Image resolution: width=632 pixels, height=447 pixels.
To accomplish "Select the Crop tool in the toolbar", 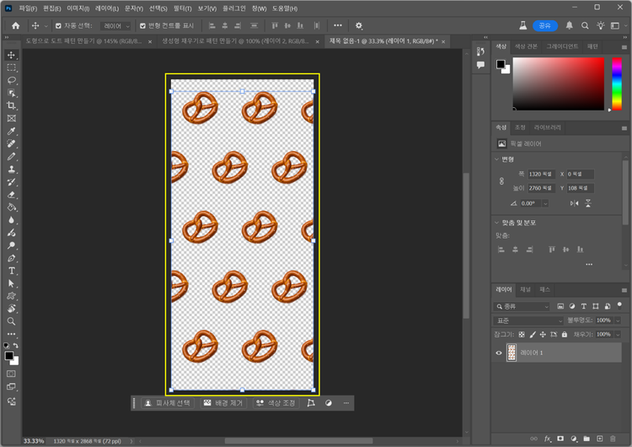I will coord(12,105).
